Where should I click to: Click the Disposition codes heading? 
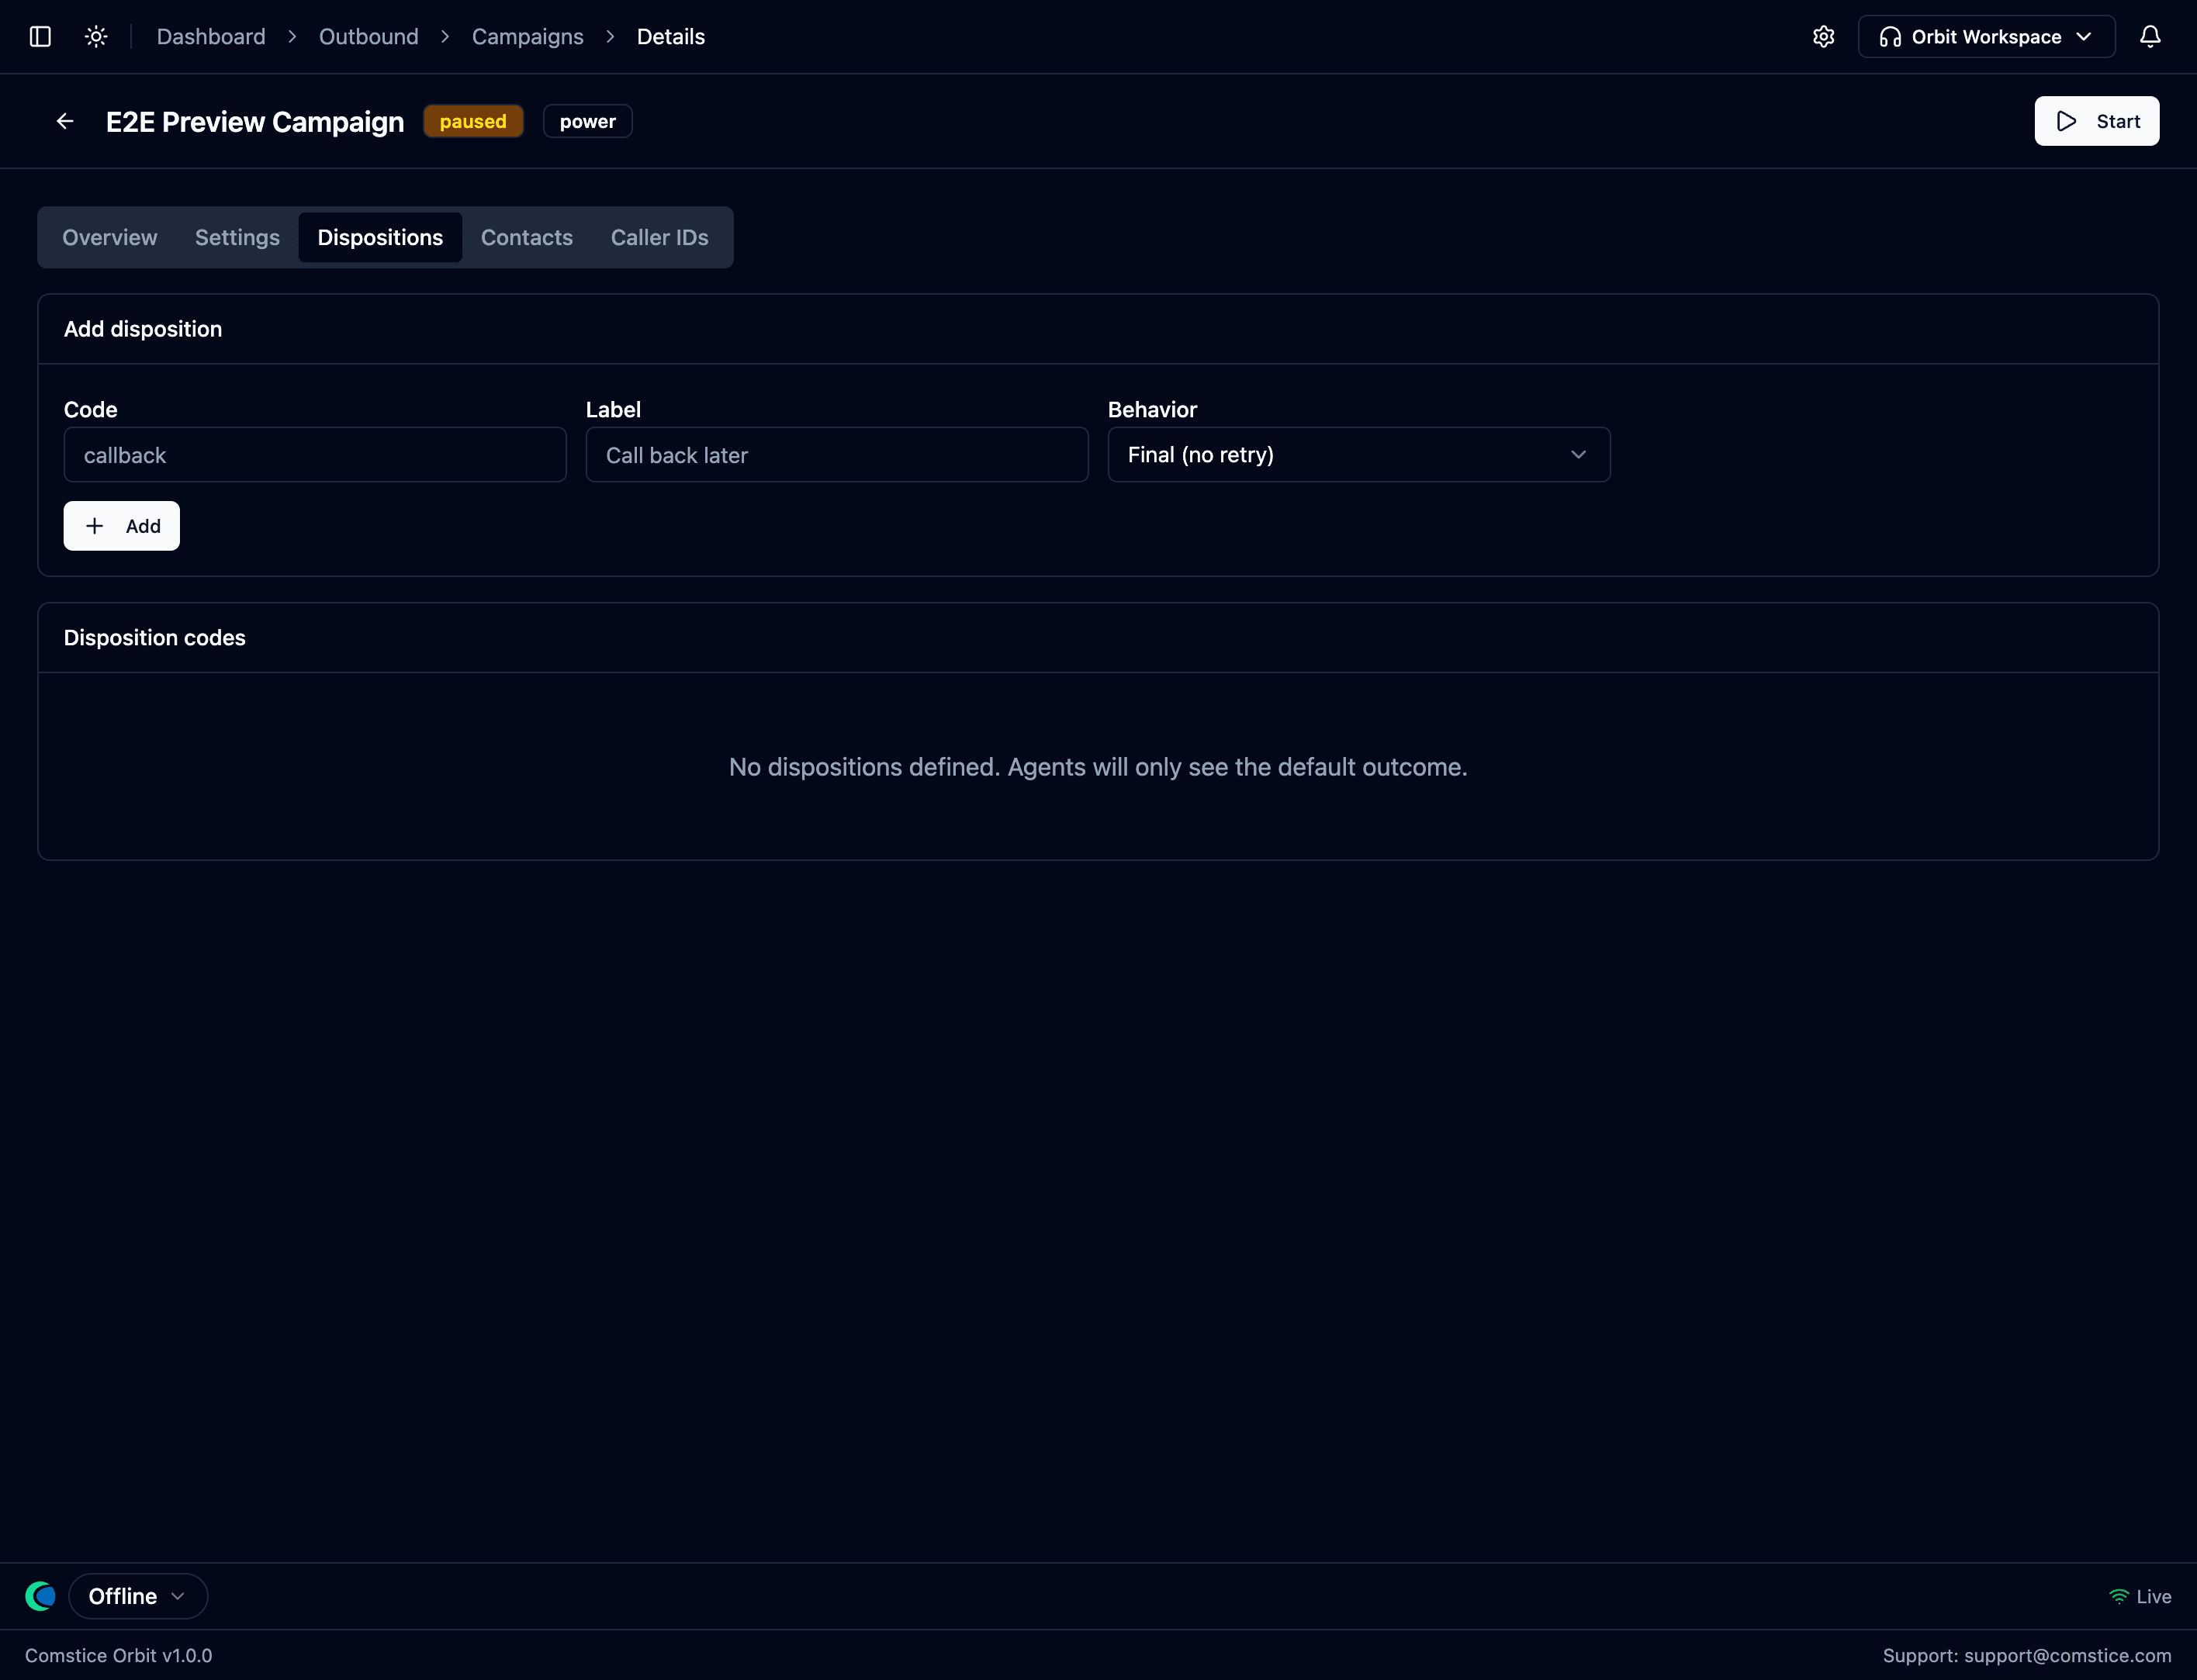pos(155,638)
